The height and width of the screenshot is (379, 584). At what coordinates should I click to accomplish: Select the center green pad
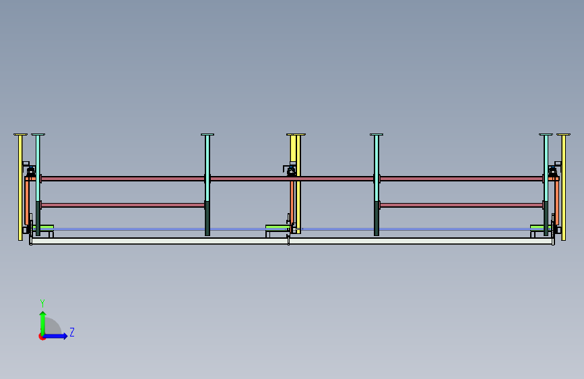coord(278,227)
